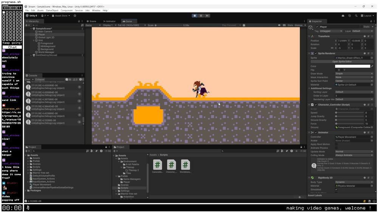The height and width of the screenshot is (213, 378).
Task: Disable the Character_Controller script checkbox
Action: click(316, 105)
